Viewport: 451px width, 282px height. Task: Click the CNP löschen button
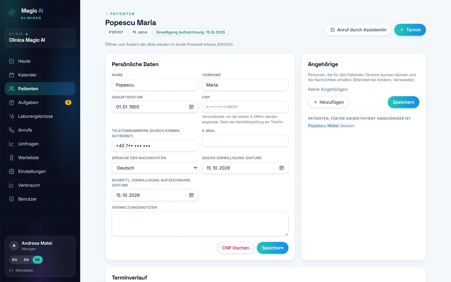[x=235, y=248]
